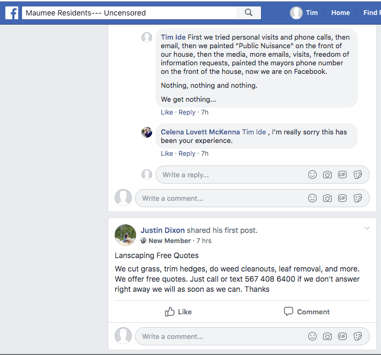Viewport: 381px width, 355px height.
Task: Click Comment button on landscaping post
Action: click(x=307, y=312)
